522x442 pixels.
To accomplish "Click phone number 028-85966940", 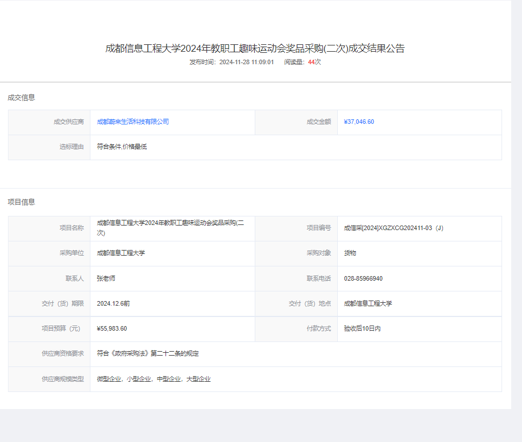I will pos(363,278).
